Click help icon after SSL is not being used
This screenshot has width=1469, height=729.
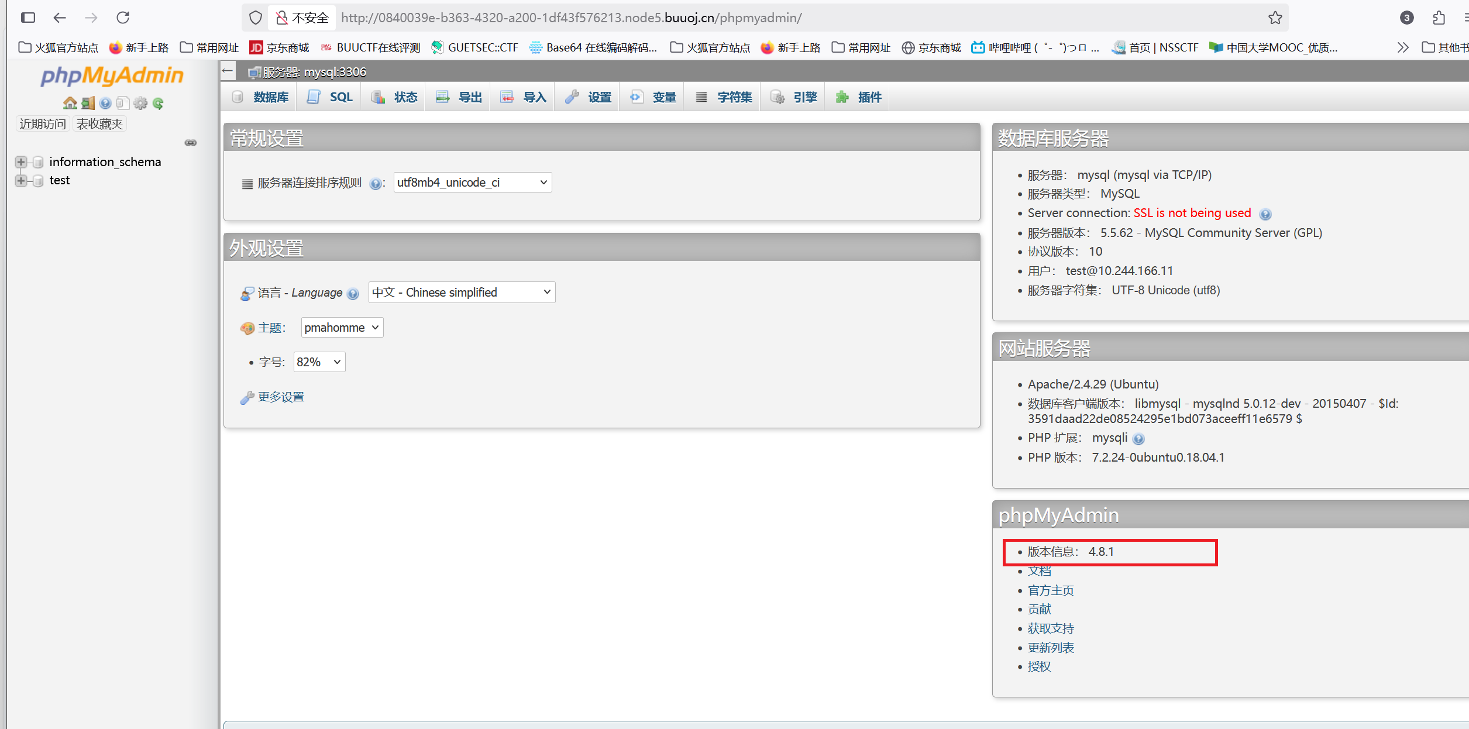tap(1265, 214)
